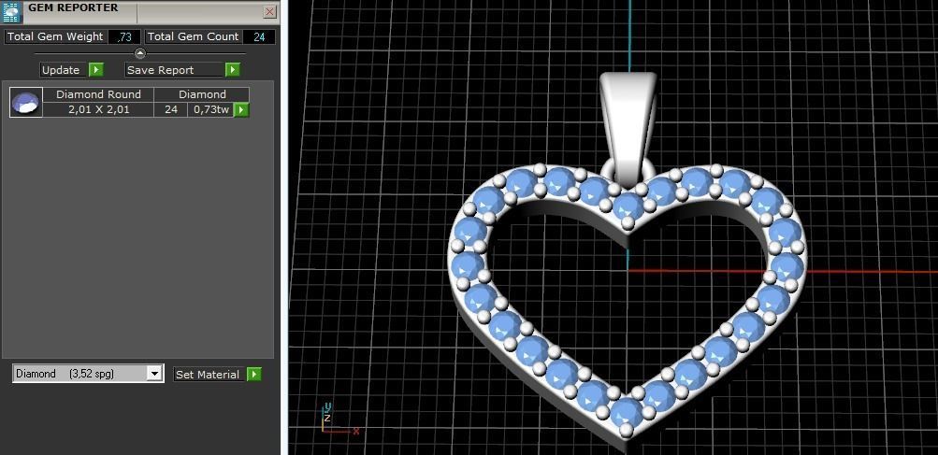Click the Total Gem Count value field
This screenshot has height=455, width=938.
(x=260, y=37)
